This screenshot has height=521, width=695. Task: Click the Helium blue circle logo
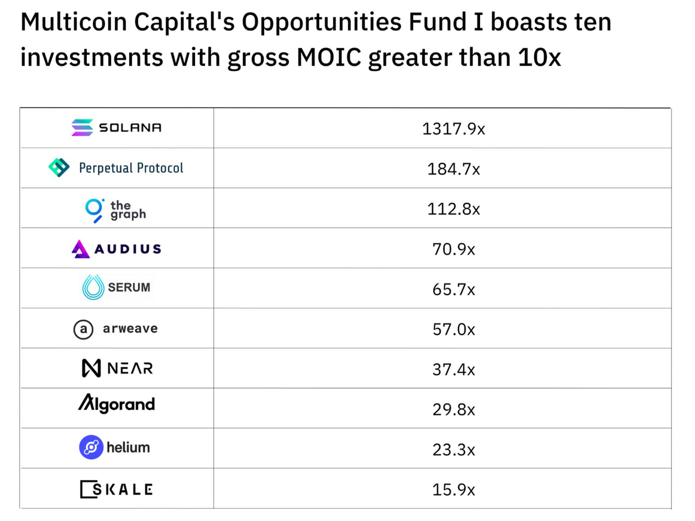point(91,447)
